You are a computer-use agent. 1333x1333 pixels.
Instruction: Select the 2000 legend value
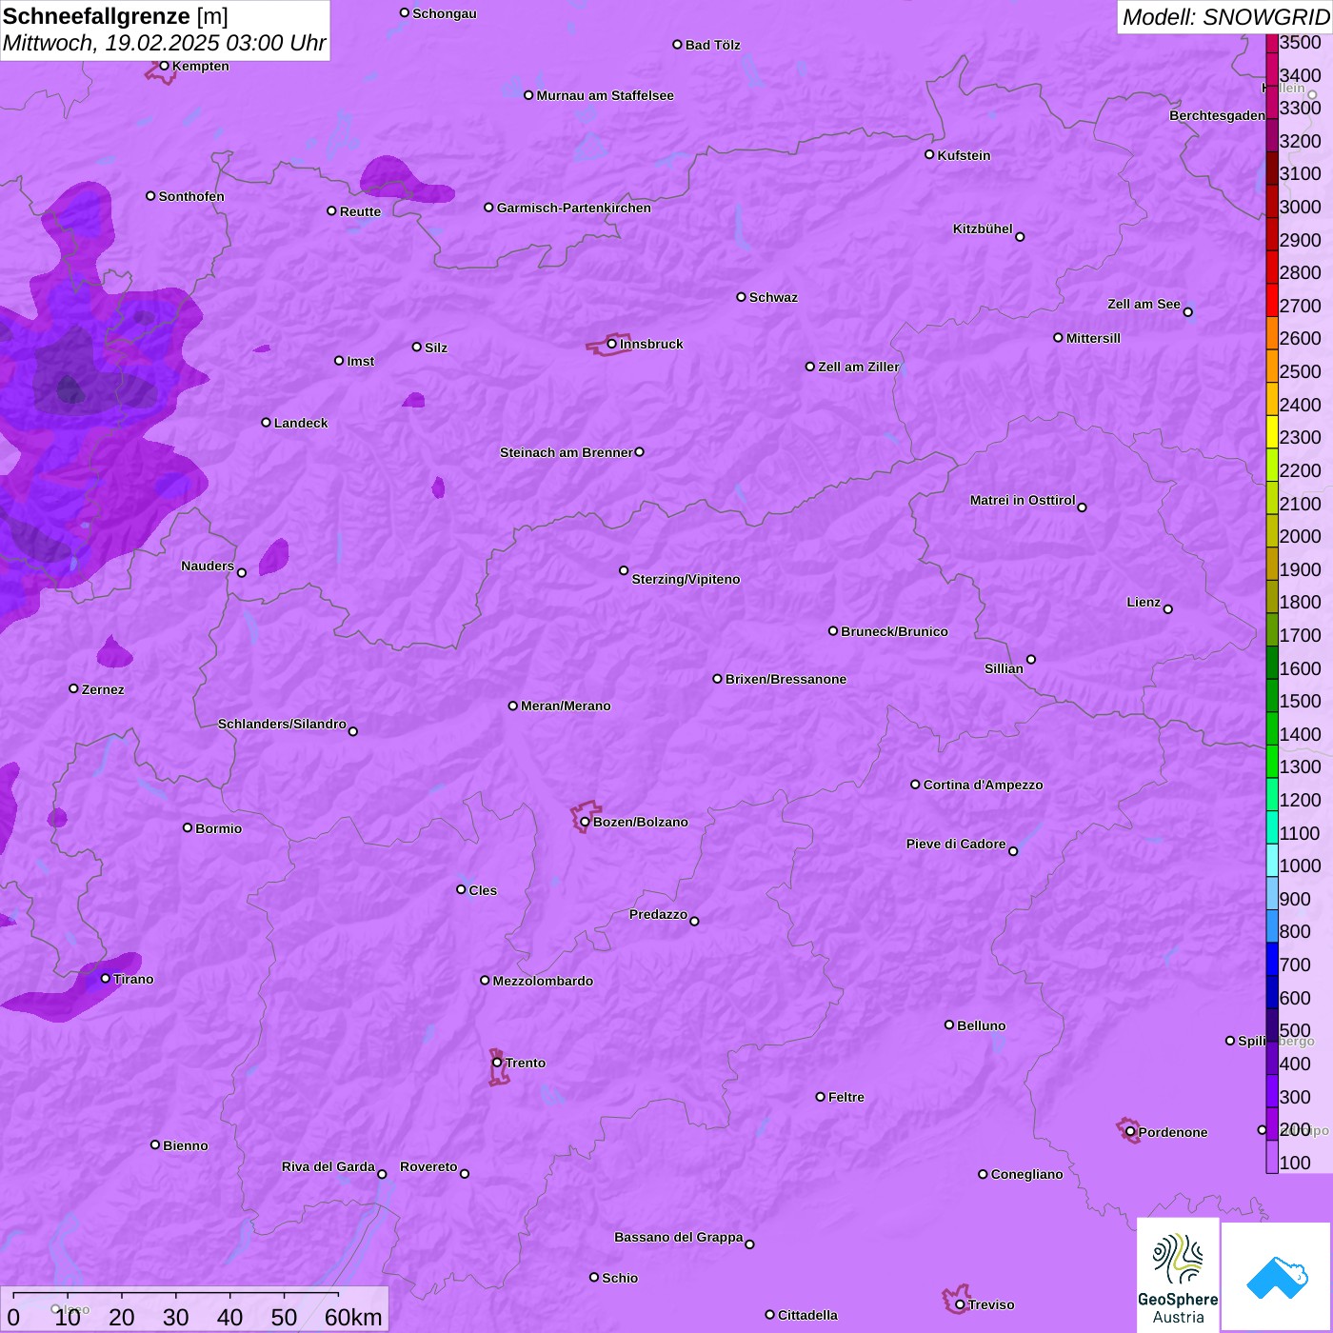[x=1301, y=536]
